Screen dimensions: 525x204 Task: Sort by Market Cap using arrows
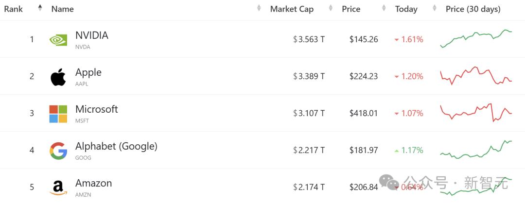331,8
